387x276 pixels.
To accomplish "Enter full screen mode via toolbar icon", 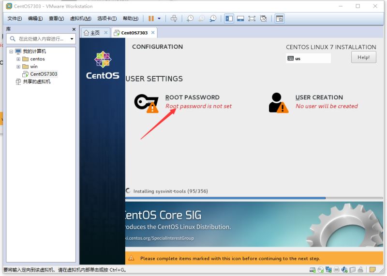I will click(252, 18).
